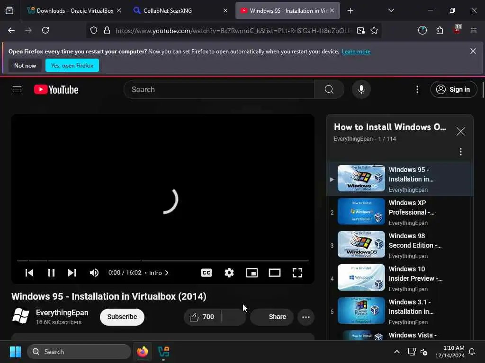Open uBlock icon with badge 11
Viewport: 485px width, 363px height.
457,30
